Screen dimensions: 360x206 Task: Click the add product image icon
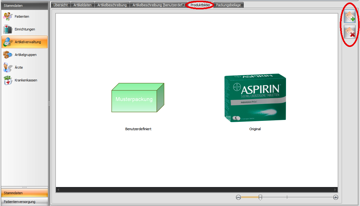tap(350, 17)
